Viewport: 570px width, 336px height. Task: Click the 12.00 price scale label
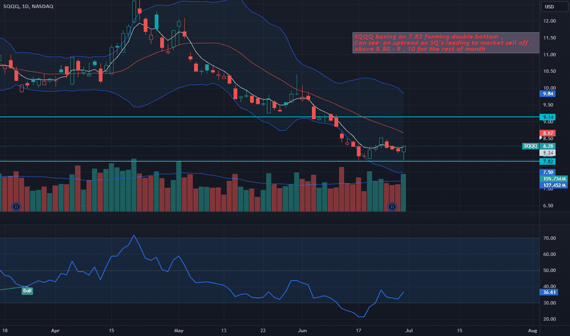pos(549,21)
